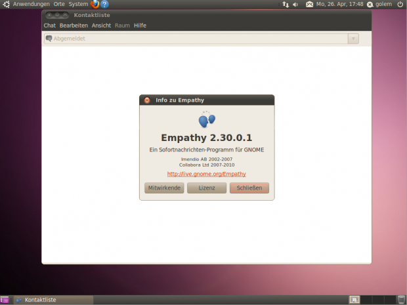The height and width of the screenshot is (305, 407).
Task: Click the Kontaktliste window title text
Action: [x=92, y=15]
